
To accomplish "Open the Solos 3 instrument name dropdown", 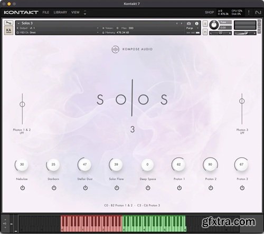I will [x=18, y=23].
